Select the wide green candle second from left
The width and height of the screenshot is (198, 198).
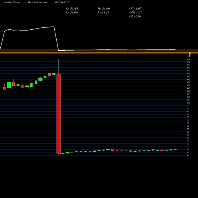[x=9, y=85]
